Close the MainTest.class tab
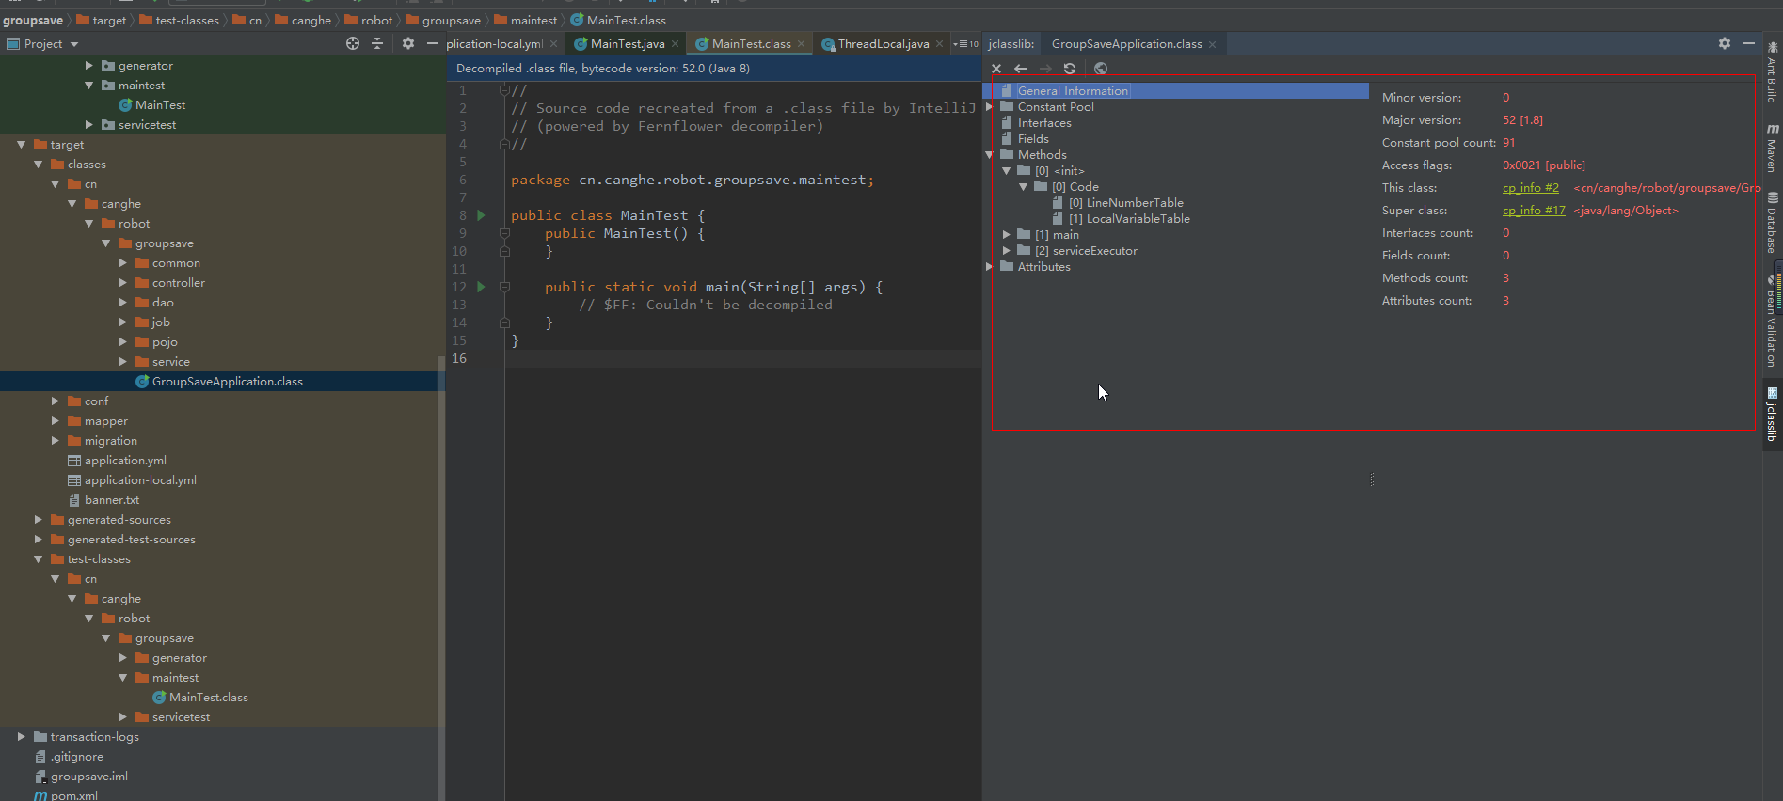1783x801 pixels. pos(802,44)
